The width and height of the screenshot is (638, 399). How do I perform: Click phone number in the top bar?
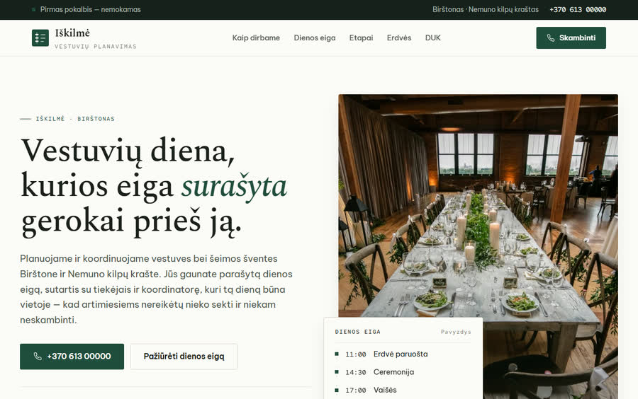pos(578,10)
